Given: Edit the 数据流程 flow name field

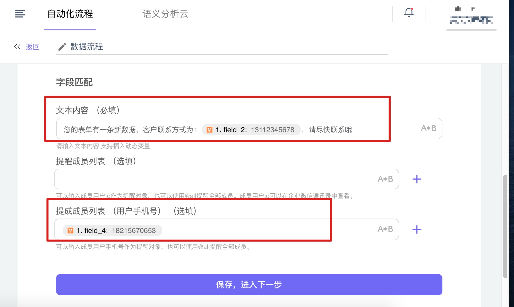Looking at the screenshot, I should (222, 47).
